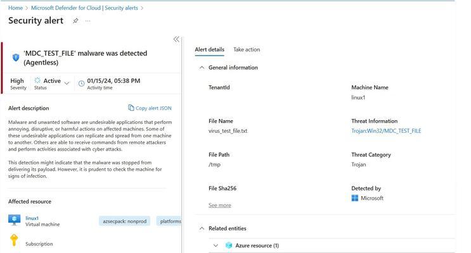Open the more options ellipsis menu

tap(87, 21)
